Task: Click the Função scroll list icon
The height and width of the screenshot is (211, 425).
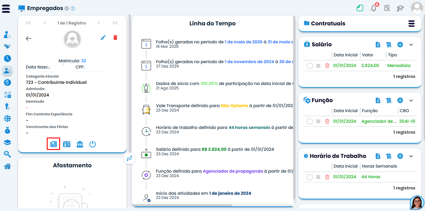Action: 389,100
